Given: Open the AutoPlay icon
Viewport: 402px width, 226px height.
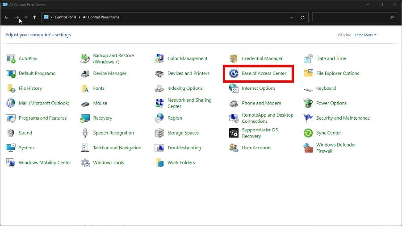Looking at the screenshot, I should pyautogui.click(x=11, y=59).
